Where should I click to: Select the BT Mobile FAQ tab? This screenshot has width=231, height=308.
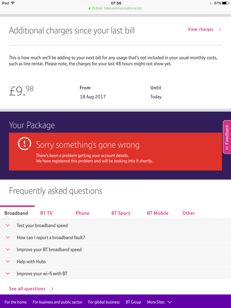pos(158,213)
